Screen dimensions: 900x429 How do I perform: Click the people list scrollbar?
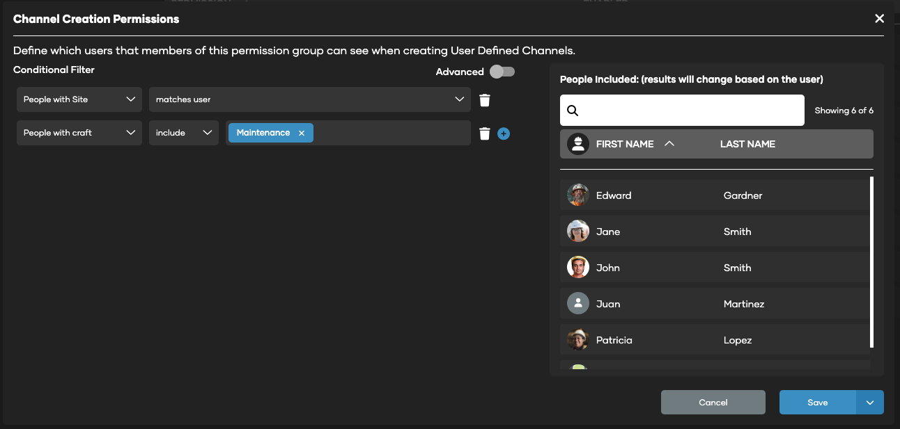[871, 263]
